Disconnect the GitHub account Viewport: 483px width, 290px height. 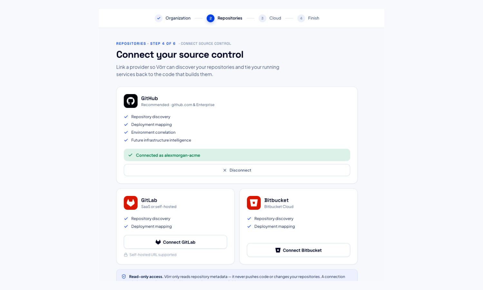pyautogui.click(x=237, y=170)
